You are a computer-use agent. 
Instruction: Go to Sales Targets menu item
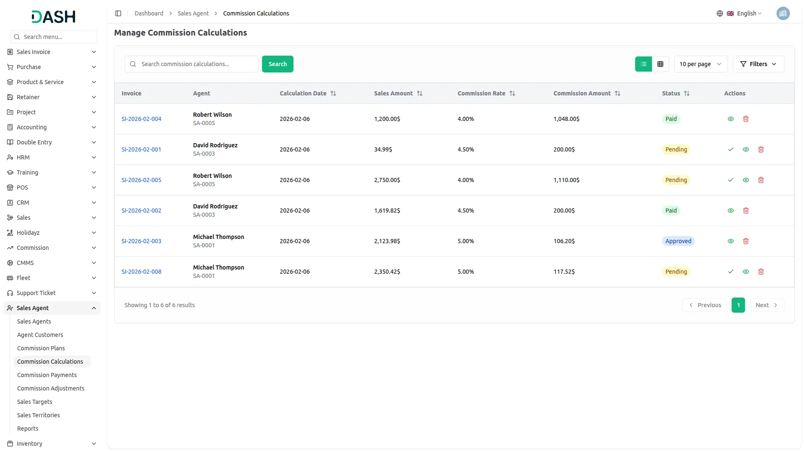coord(35,402)
